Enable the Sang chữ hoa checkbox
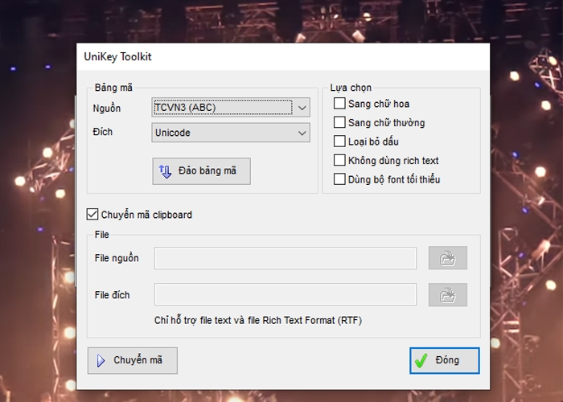563x402 pixels. coord(339,104)
